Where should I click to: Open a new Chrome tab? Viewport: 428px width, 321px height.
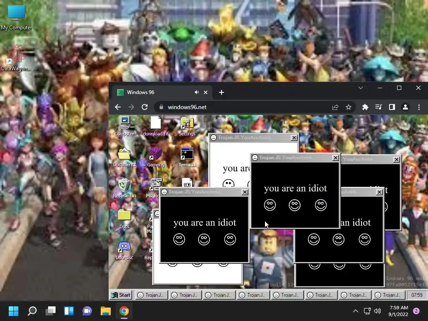point(222,92)
